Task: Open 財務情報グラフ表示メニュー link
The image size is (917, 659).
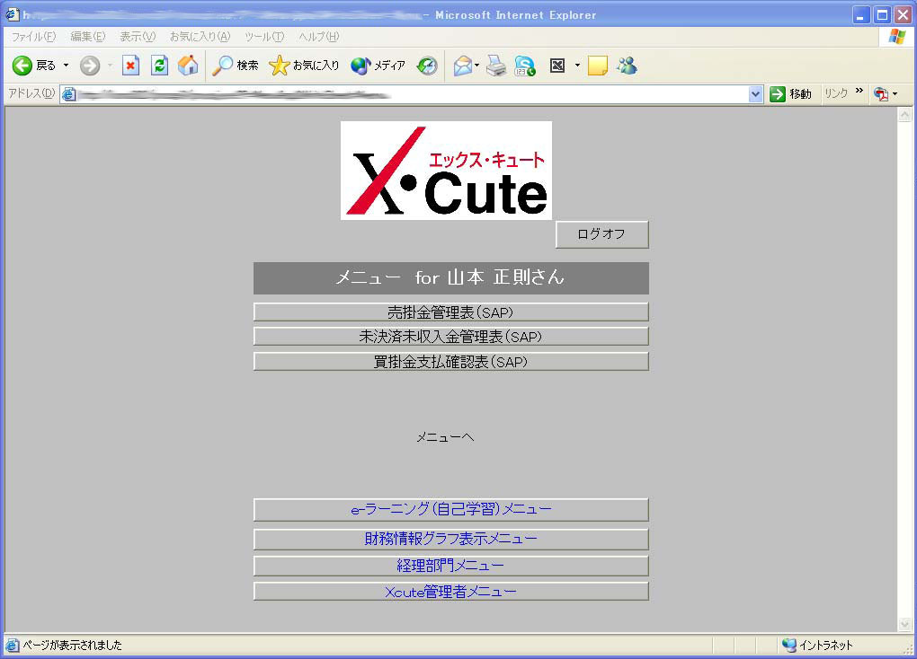Action: (x=451, y=539)
